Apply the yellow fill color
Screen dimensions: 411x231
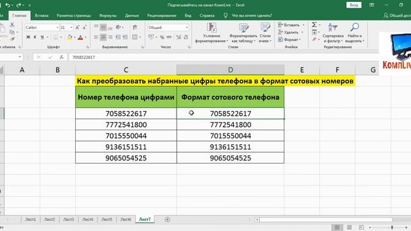click(69, 37)
